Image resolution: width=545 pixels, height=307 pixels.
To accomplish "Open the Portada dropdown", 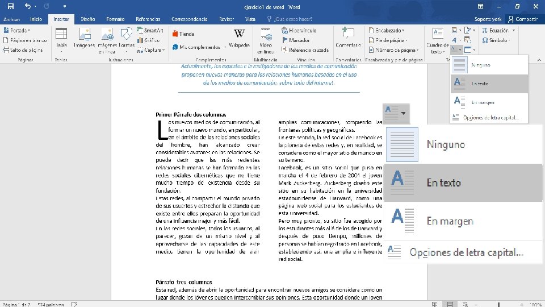I will coord(16,30).
